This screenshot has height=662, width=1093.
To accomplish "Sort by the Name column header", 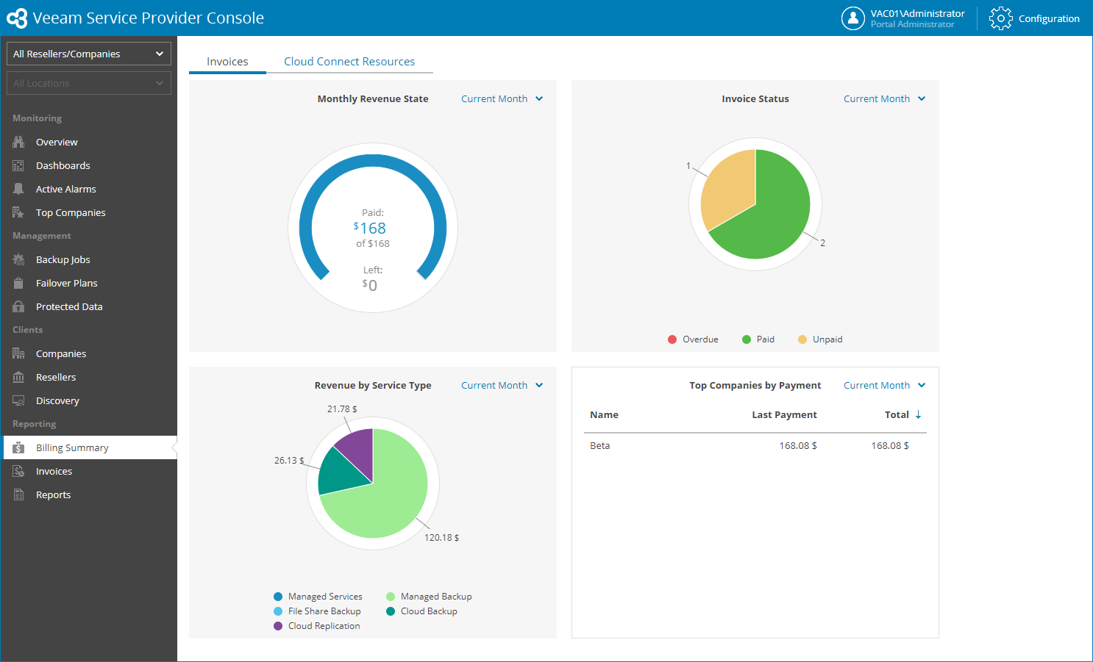I will coord(604,415).
